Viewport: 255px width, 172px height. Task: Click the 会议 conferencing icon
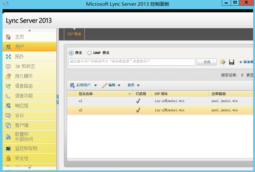8,116
